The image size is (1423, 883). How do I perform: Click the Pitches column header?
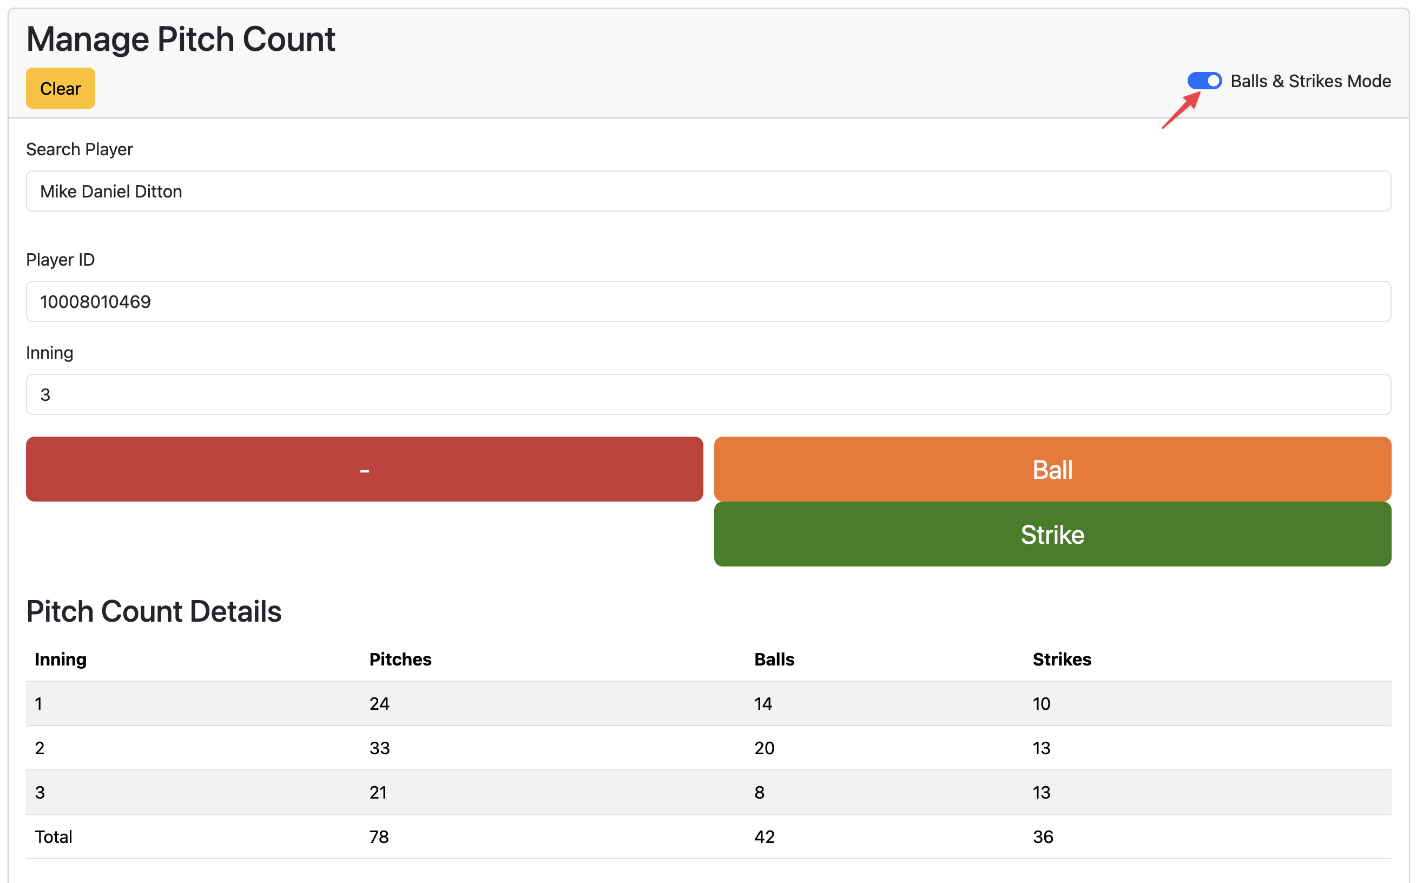click(400, 660)
